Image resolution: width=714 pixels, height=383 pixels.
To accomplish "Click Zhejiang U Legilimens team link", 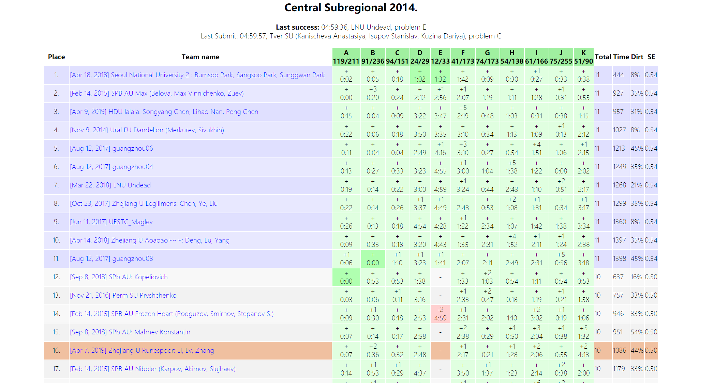I will pos(144,204).
